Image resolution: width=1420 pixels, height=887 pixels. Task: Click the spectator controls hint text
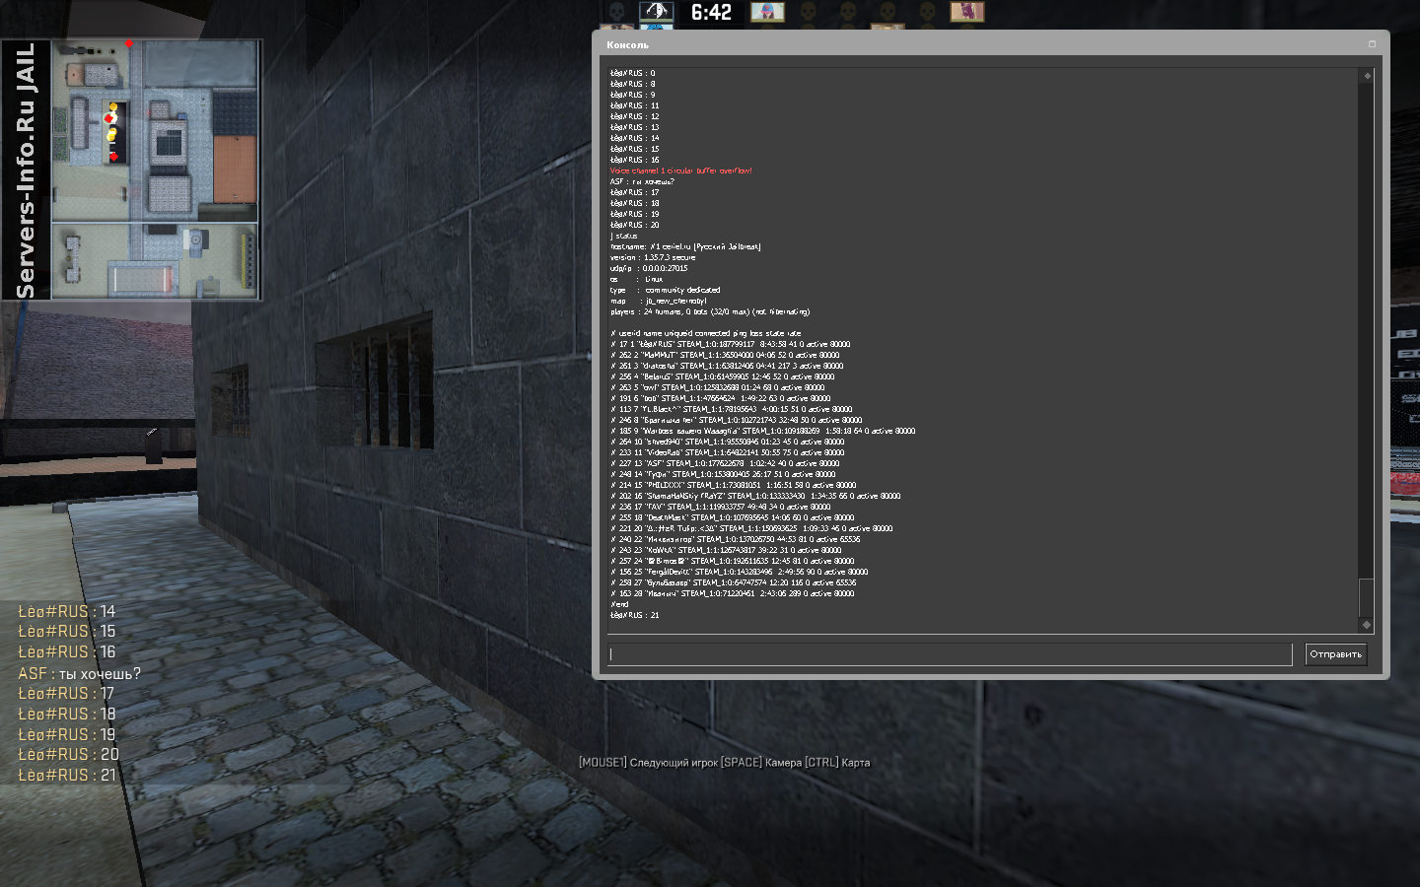(724, 763)
